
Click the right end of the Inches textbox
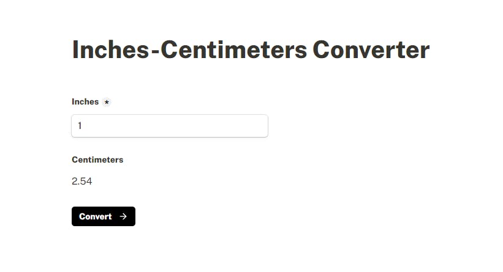point(262,126)
